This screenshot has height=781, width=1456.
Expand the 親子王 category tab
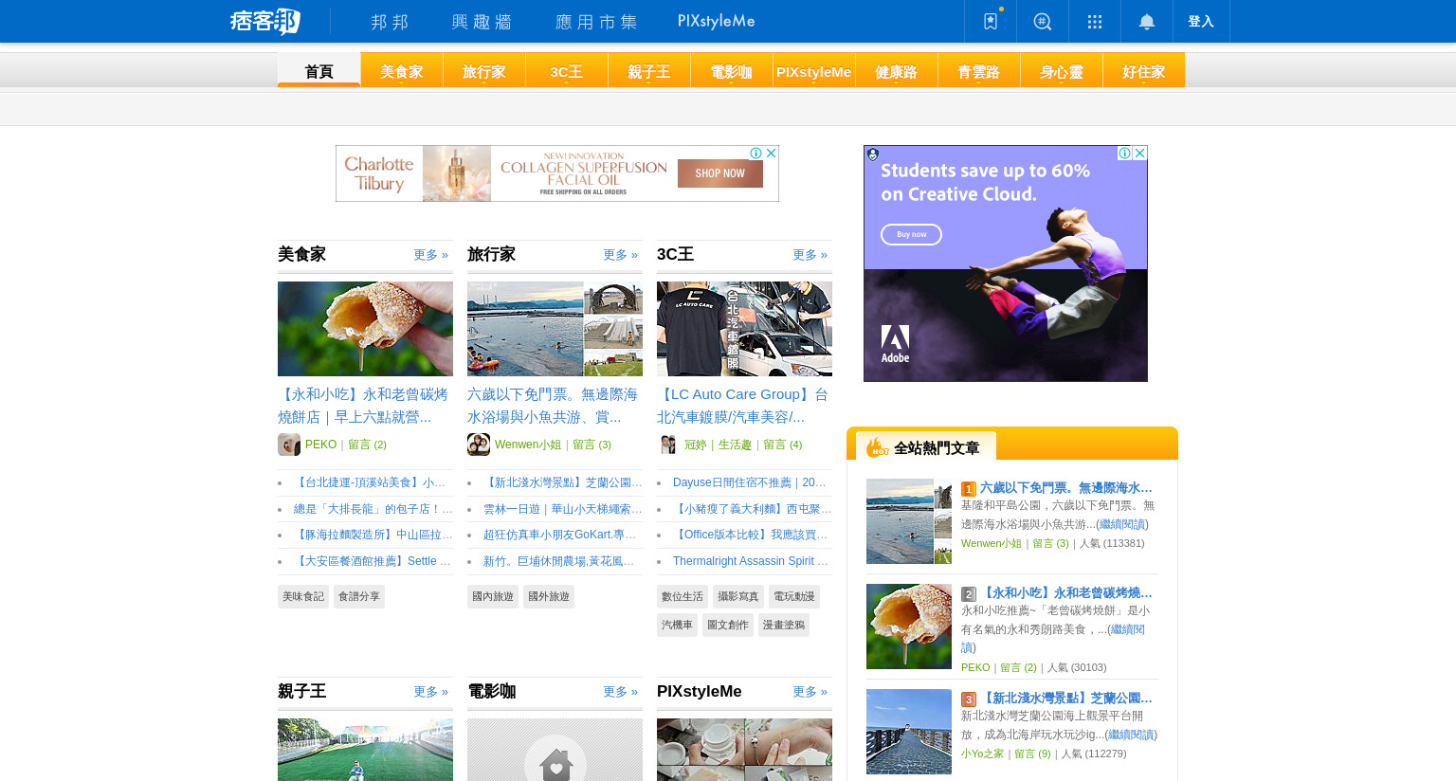click(x=649, y=71)
